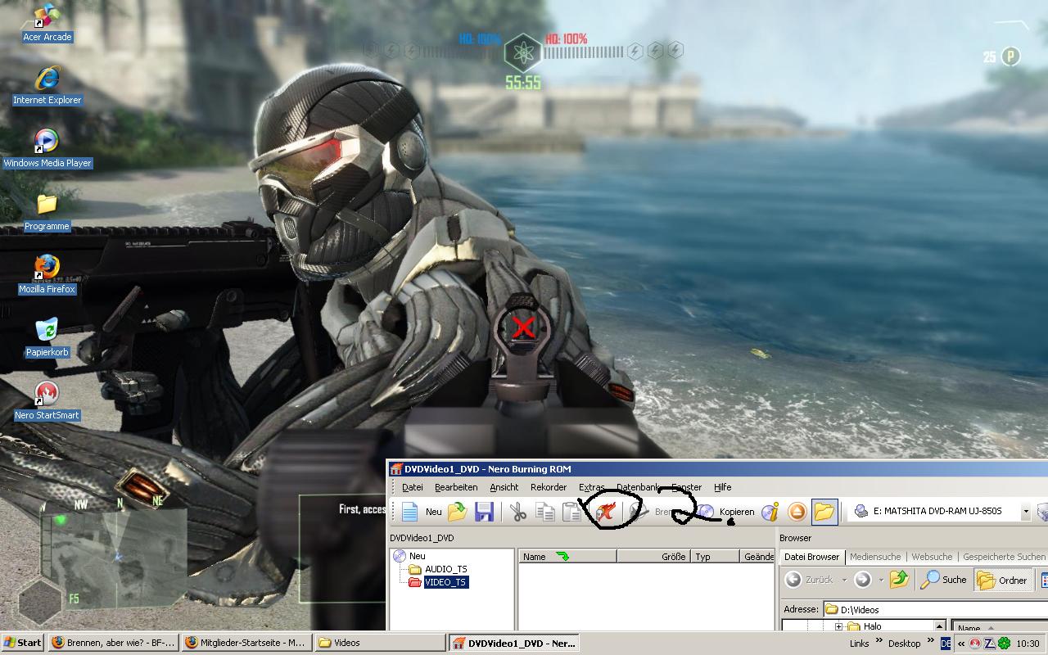Click the Windows Start button
This screenshot has height=655, width=1048.
(x=22, y=643)
